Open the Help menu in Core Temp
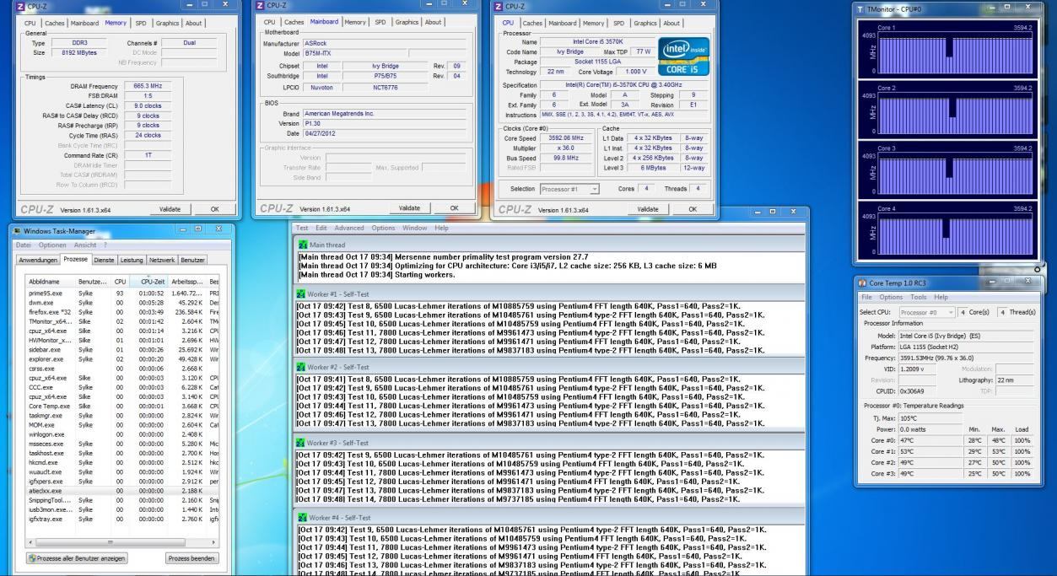1057x576 pixels. (941, 297)
